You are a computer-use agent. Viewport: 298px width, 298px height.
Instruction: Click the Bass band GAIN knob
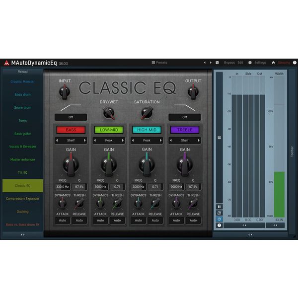71,165
